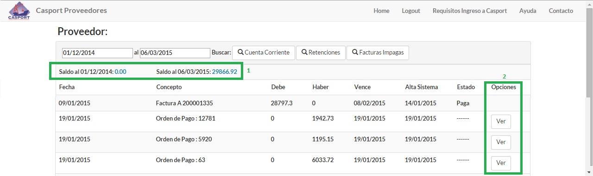Image resolution: width=593 pixels, height=176 pixels.
Task: Select Logout in the navigation bar
Action: coord(411,11)
